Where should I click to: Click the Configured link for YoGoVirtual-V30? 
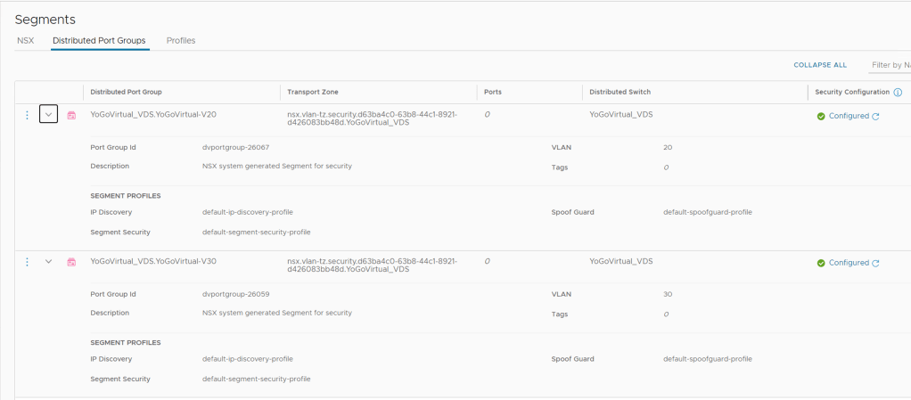848,263
